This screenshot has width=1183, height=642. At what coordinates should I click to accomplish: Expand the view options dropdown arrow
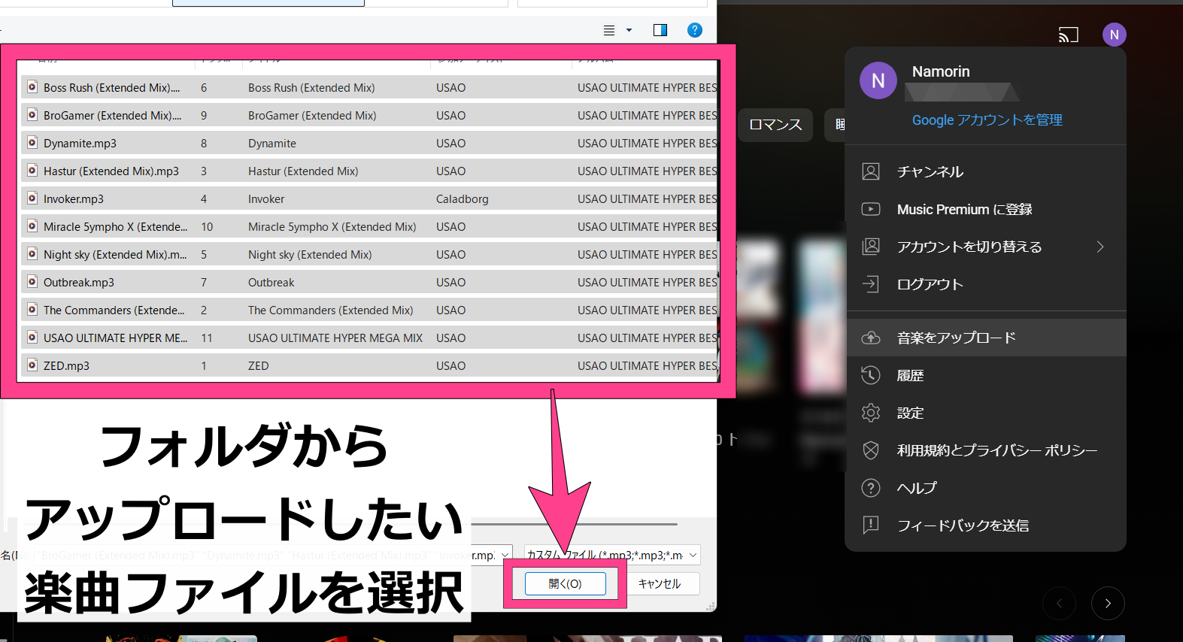pos(629,30)
